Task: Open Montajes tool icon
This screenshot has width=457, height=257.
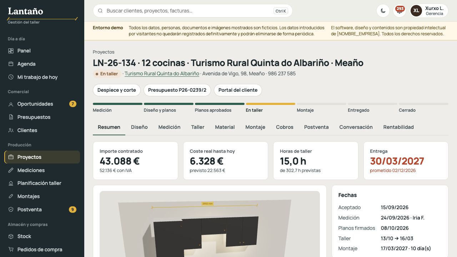Action: point(11,196)
